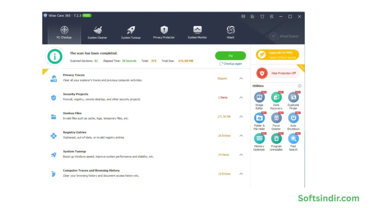Expand the Useless Files section

pos(241,117)
